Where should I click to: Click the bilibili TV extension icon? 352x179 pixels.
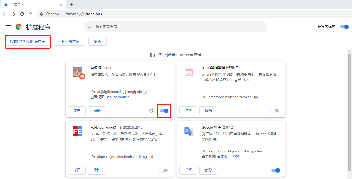(x=189, y=72)
